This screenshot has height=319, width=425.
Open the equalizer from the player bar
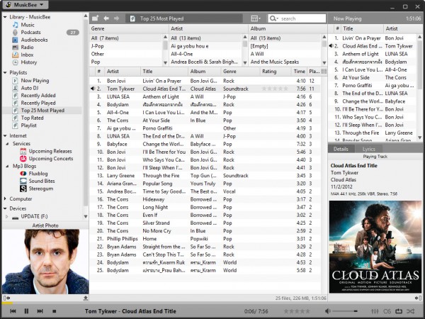(375, 311)
